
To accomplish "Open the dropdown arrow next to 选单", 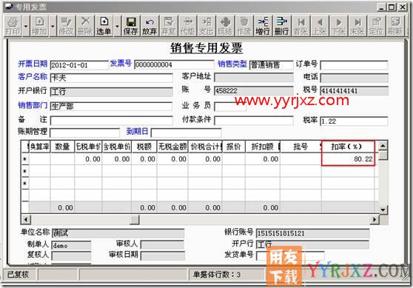I will click(x=117, y=26).
